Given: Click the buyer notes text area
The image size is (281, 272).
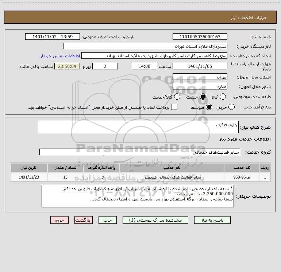Looking at the screenshot, I should tap(138, 196).
